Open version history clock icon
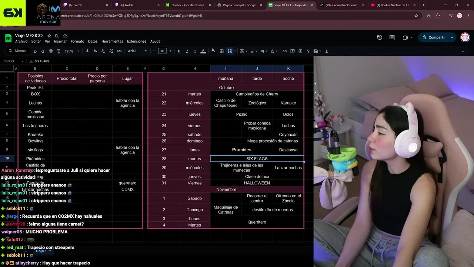The height and width of the screenshot is (267, 474). [x=380, y=37]
